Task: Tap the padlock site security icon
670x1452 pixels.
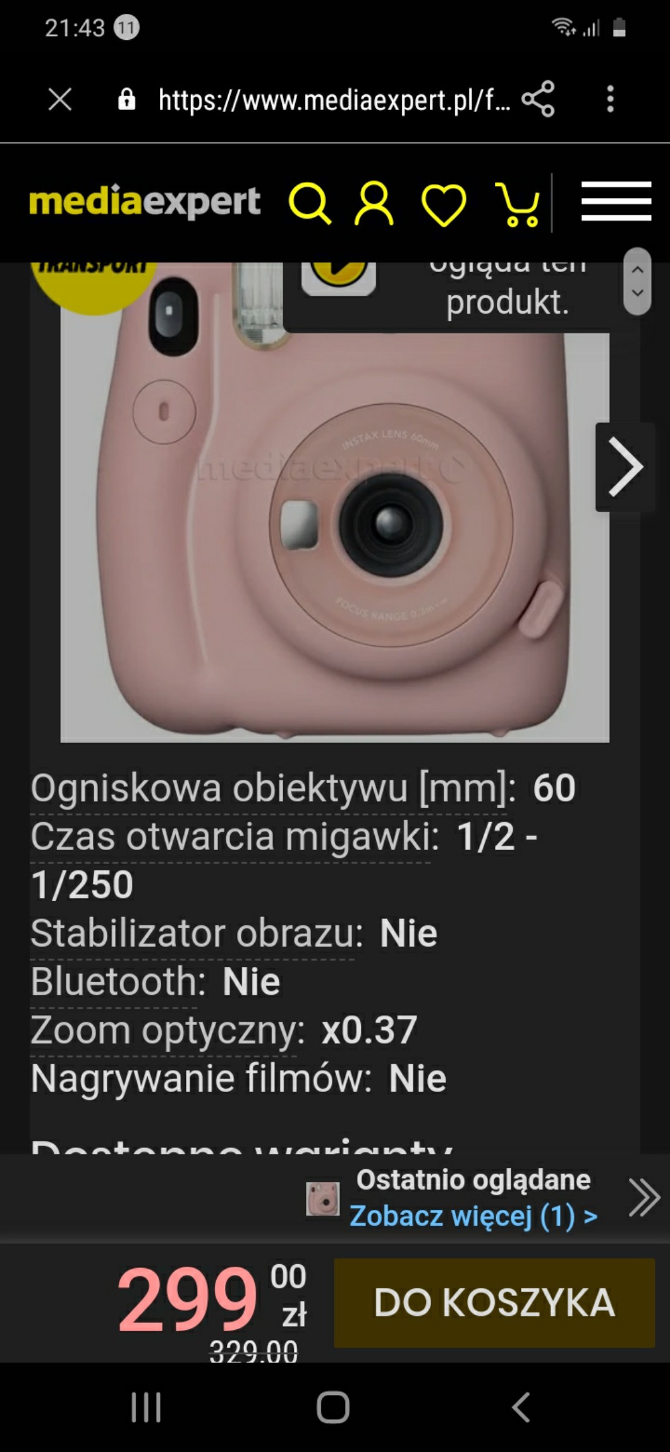Action: pyautogui.click(x=126, y=99)
